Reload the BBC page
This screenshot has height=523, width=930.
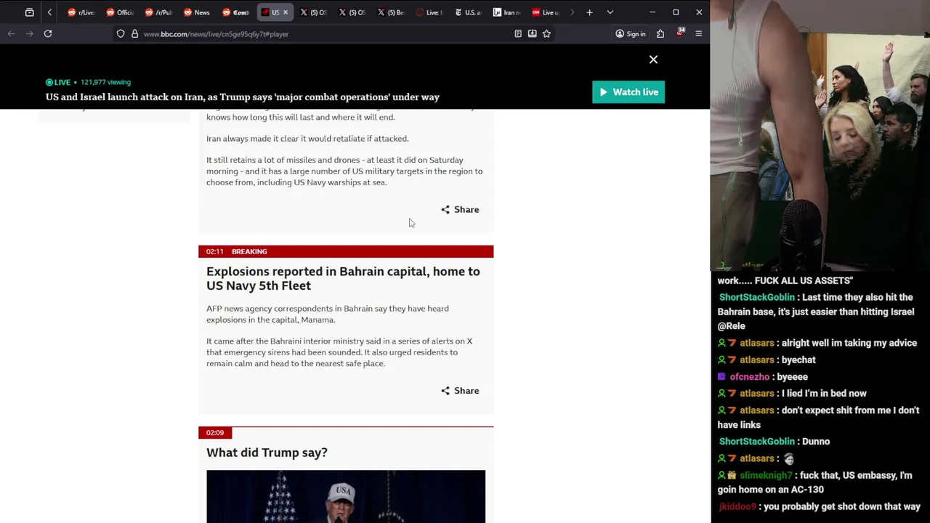48,33
